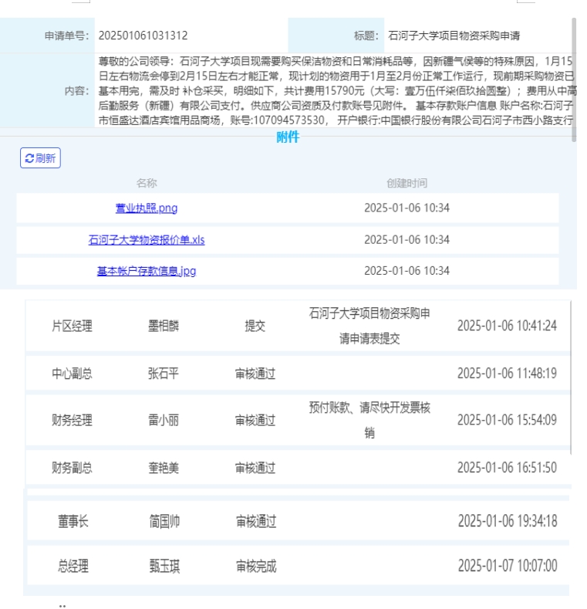
Task: Click the 刷新 refresh icon button
Action: tap(40, 158)
